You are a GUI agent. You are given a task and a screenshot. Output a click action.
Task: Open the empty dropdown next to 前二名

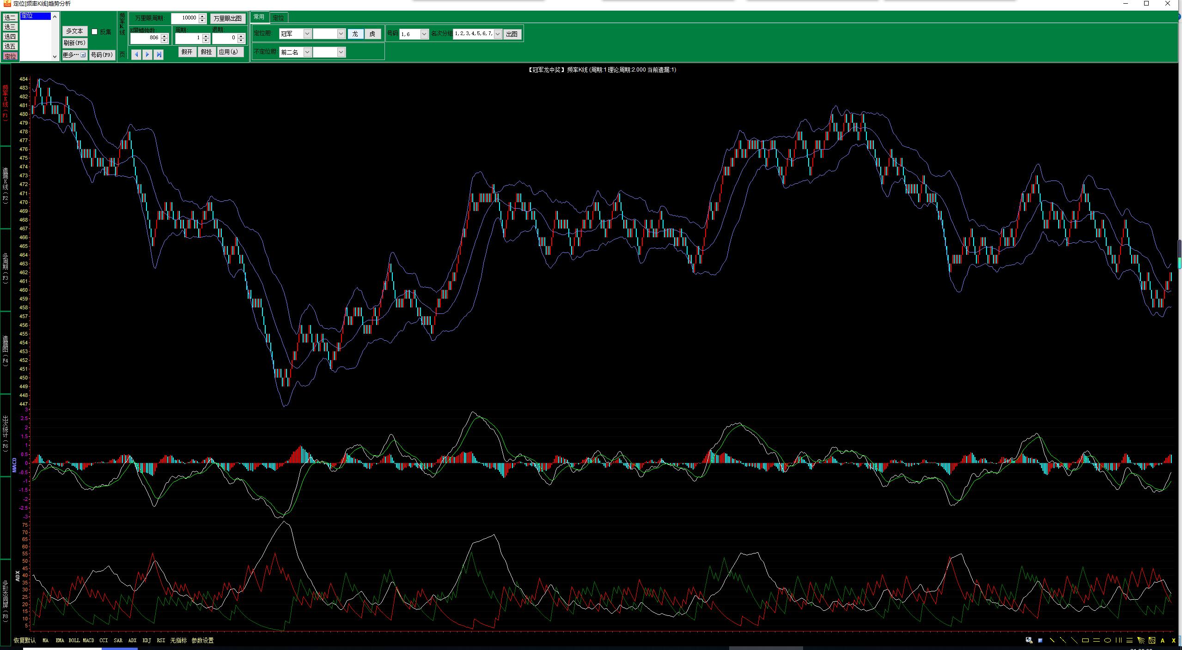[341, 52]
